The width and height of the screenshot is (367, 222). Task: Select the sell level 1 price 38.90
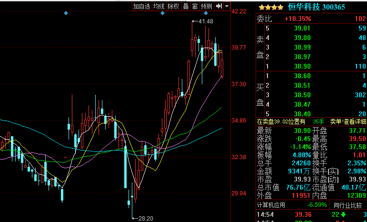(x=303, y=66)
